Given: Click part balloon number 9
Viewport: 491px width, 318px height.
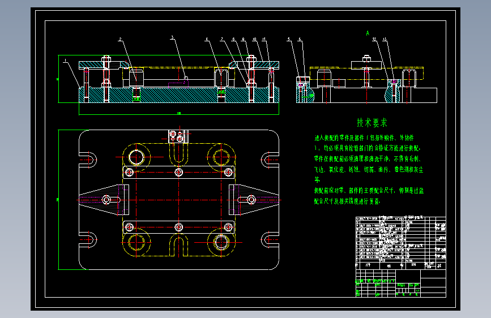Looking at the screenshot, I should point(243,40).
